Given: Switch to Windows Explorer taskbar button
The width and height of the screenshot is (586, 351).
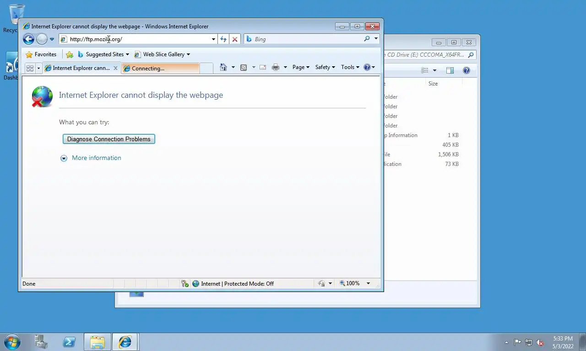Looking at the screenshot, I should tap(98, 342).
